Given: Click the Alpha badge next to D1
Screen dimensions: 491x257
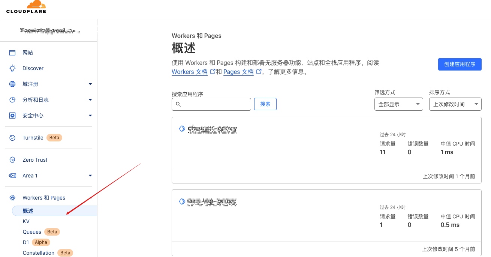Looking at the screenshot, I should pos(41,242).
